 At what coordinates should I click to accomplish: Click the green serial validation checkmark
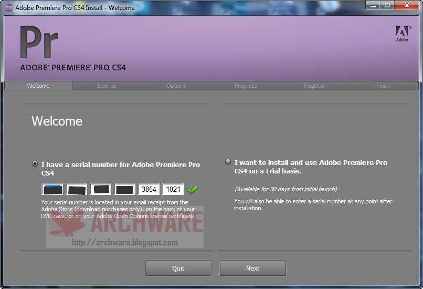193,190
